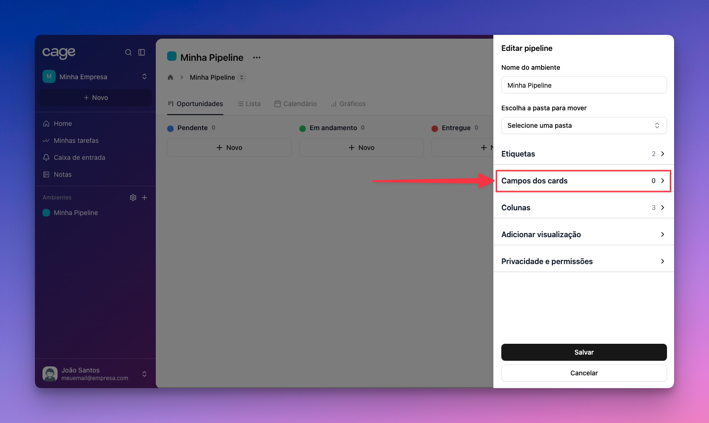Viewport: 709px width, 423px height.
Task: Expand the Minha Empresa workspace switcher
Action: pyautogui.click(x=144, y=76)
